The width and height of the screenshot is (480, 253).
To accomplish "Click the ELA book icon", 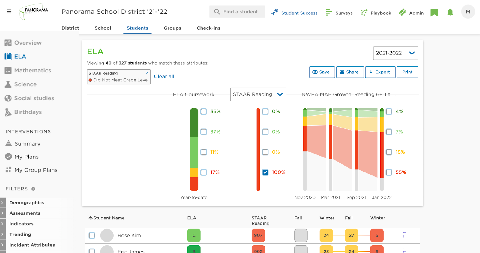I will point(8,57).
